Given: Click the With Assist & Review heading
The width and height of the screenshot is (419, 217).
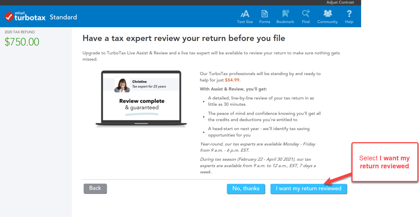Looking at the screenshot, I should click(233, 89).
